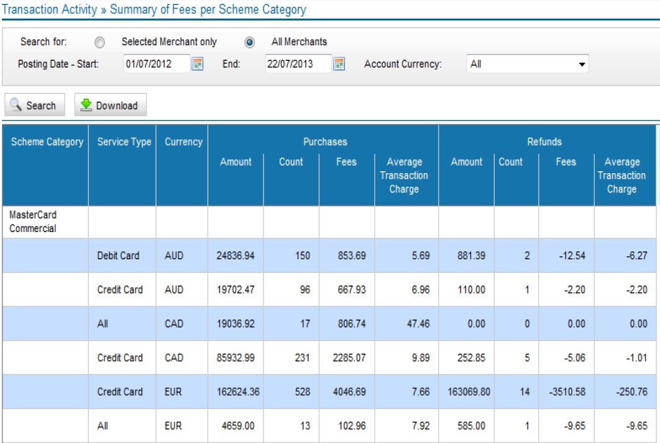Click the refund count 14
Image resolution: width=660 pixels, height=443 pixels.
tap(525, 392)
